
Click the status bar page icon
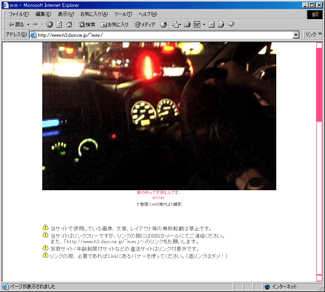pos(5,287)
